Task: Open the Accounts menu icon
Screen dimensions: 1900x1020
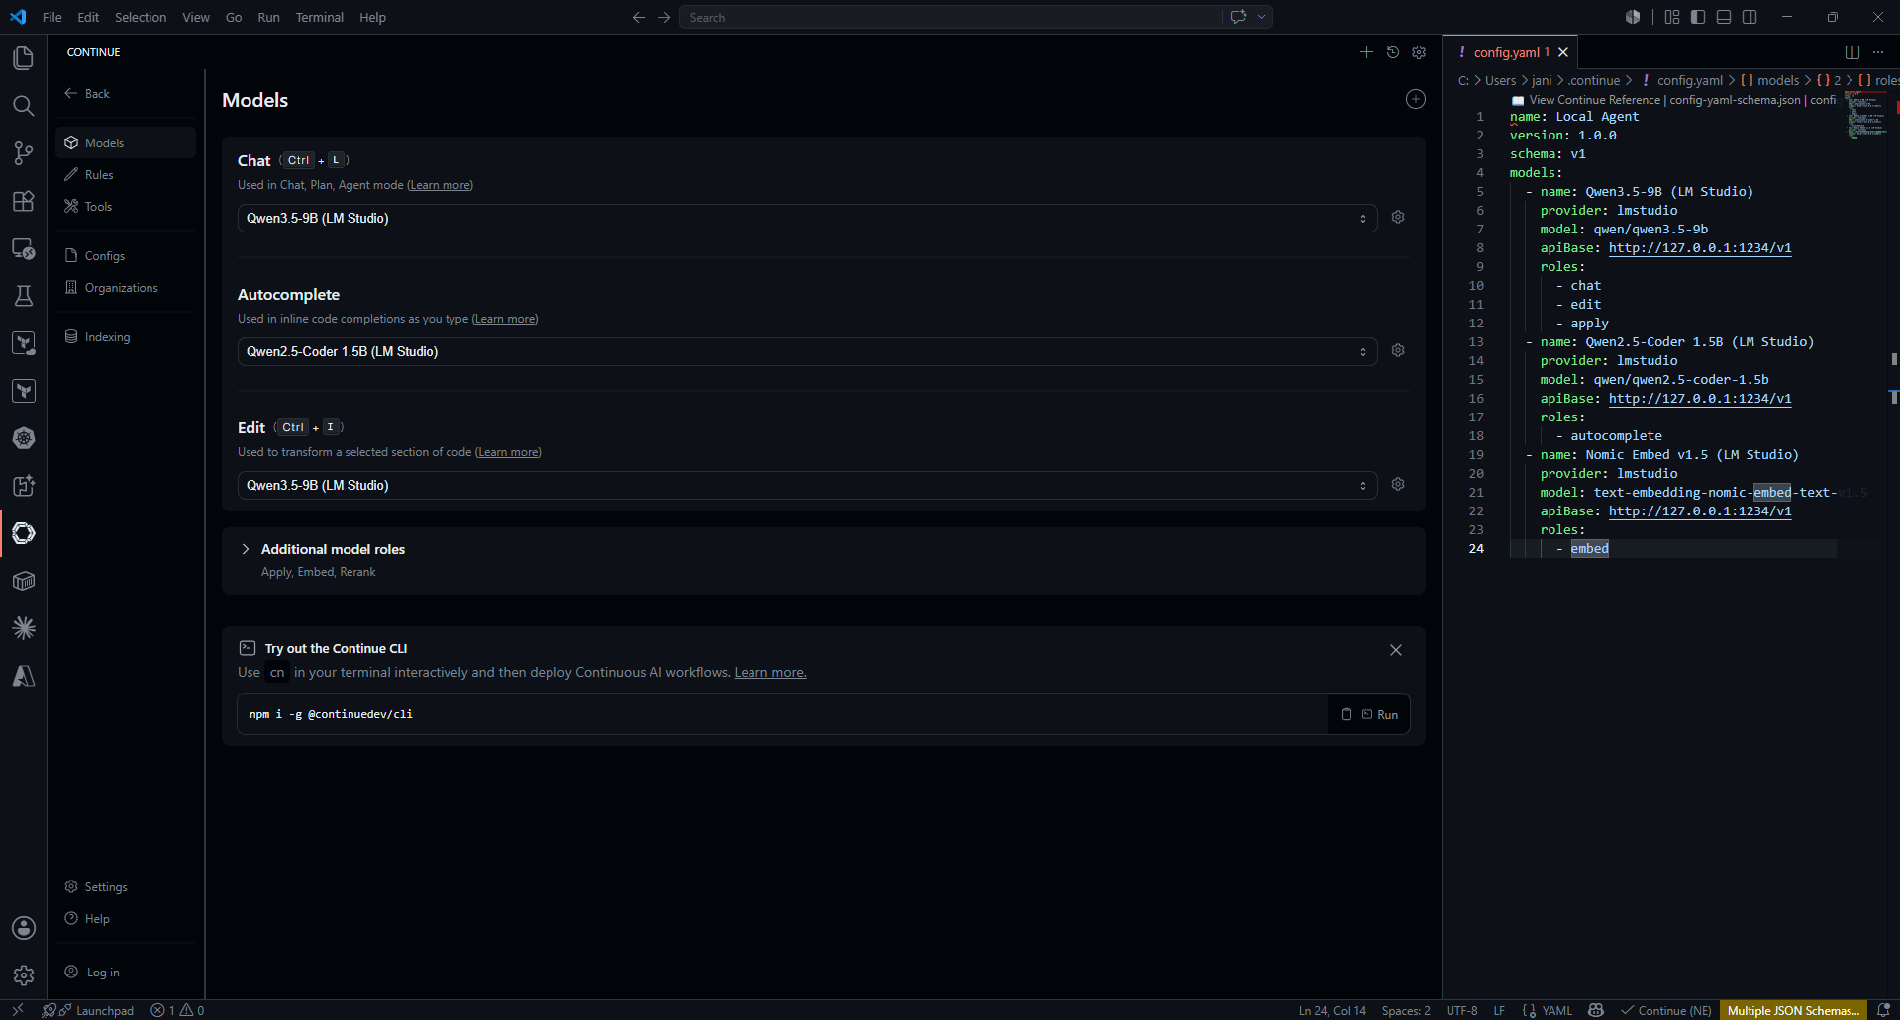Action: coord(23,928)
